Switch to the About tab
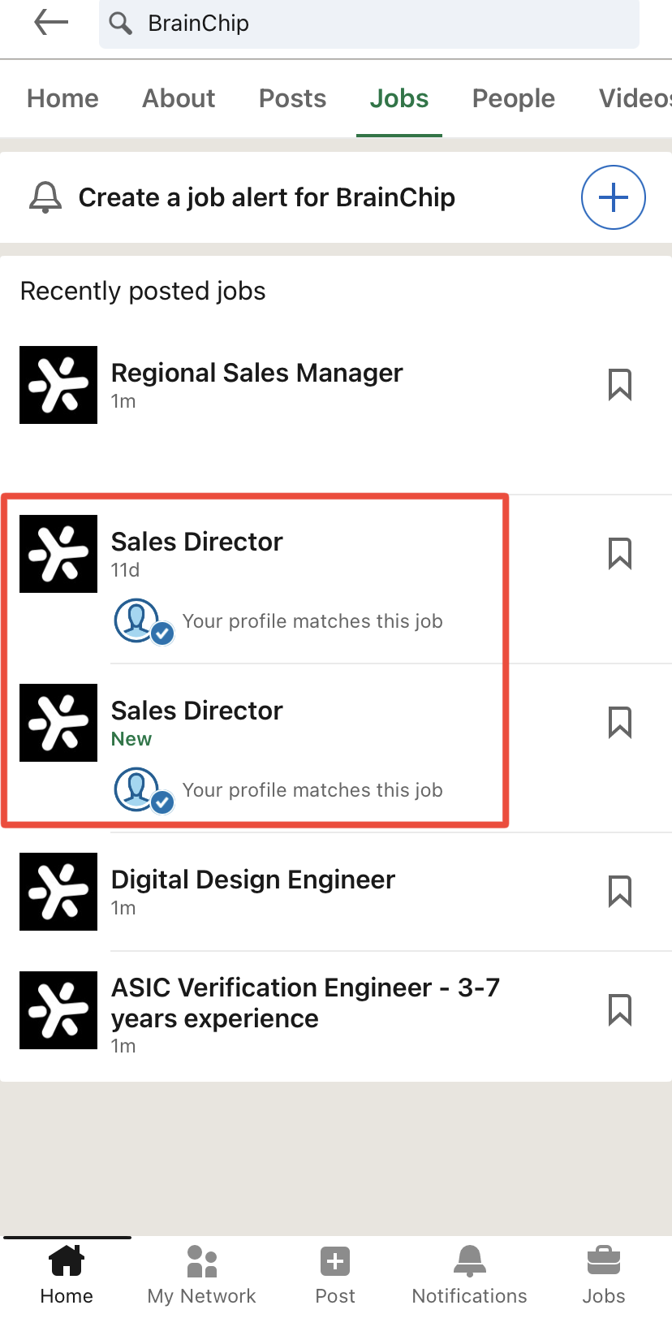Viewport: 672px width, 1327px height. click(x=179, y=98)
